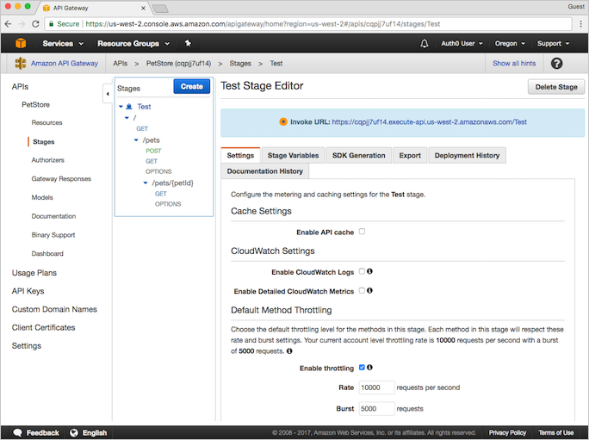Screen dimensions: 589x440
Task: Click the browser reload icon
Action: pos(35,24)
